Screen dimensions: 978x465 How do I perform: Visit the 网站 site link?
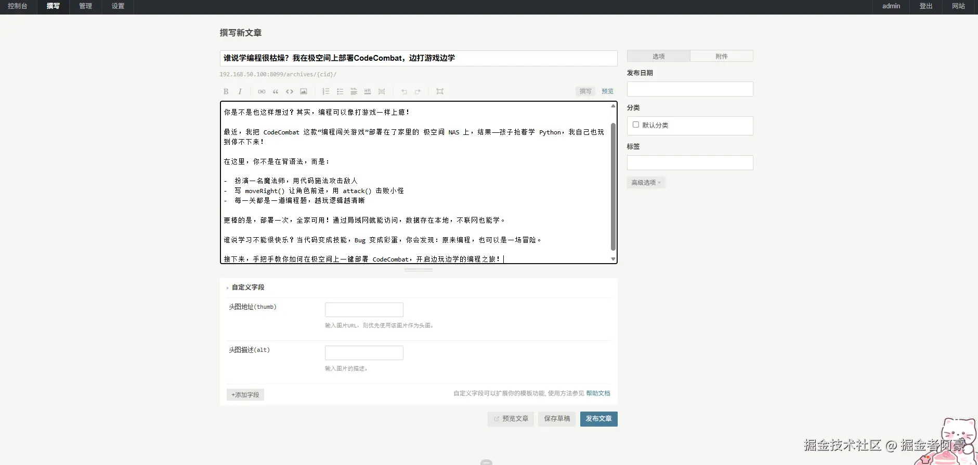point(958,6)
